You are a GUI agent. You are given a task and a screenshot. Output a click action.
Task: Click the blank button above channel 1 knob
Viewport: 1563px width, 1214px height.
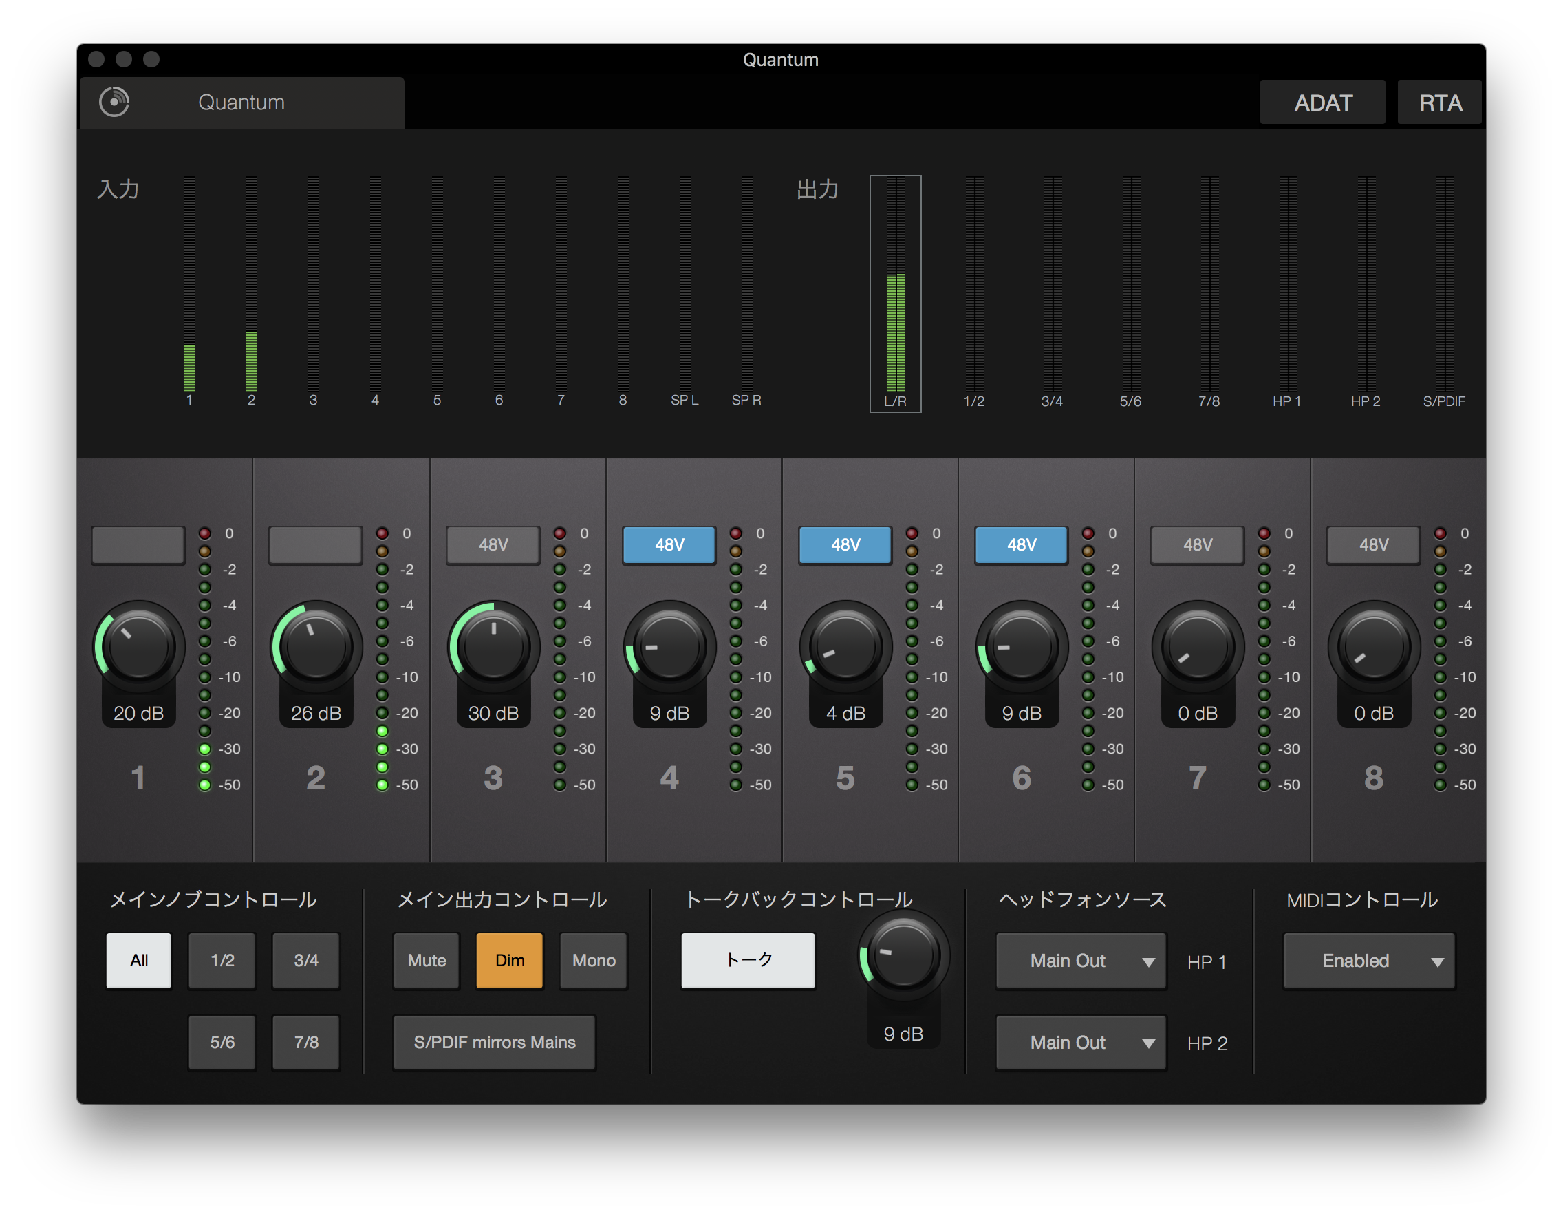[x=138, y=545]
